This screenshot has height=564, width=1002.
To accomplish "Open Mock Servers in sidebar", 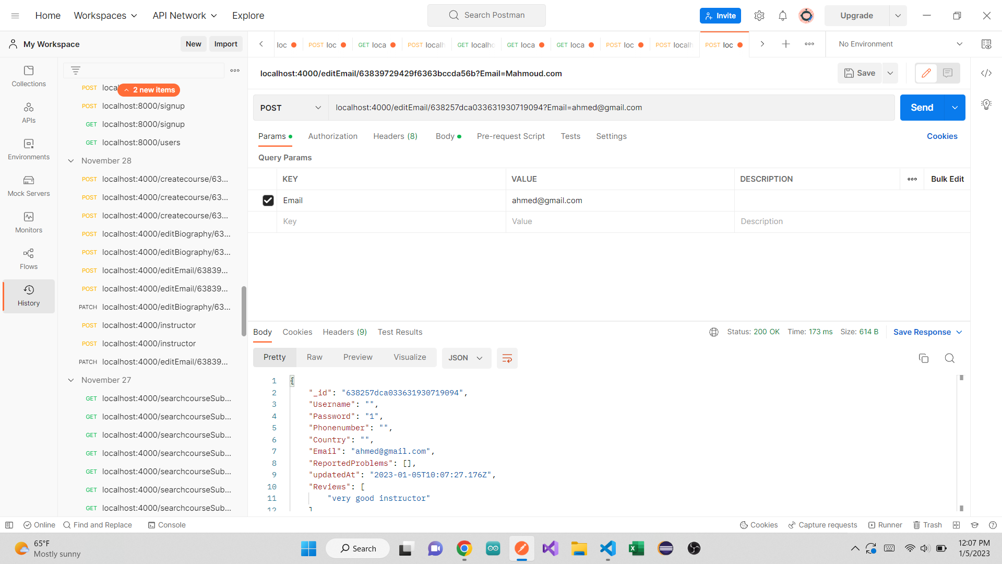I will (29, 186).
